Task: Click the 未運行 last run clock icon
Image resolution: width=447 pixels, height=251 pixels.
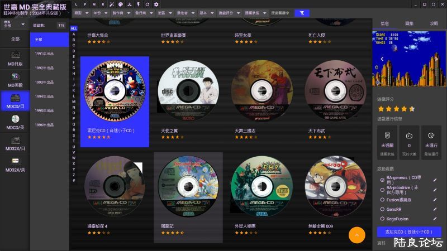Action: (x=431, y=136)
